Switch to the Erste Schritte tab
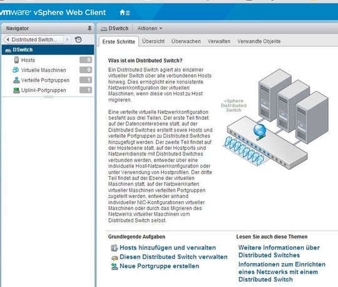 tap(118, 41)
